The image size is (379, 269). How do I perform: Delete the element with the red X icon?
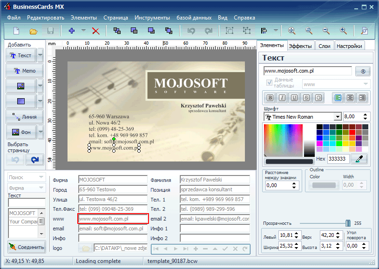tap(96, 31)
